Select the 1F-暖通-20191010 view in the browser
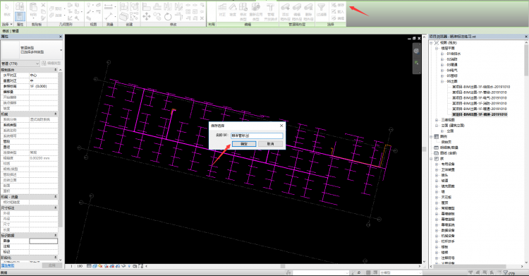Image resolution: width=529 pixels, height=276 pixels. pos(479,109)
